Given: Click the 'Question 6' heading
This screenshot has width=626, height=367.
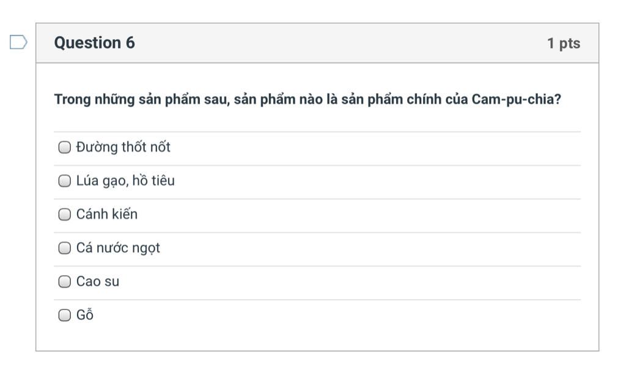Looking at the screenshot, I should click(95, 43).
